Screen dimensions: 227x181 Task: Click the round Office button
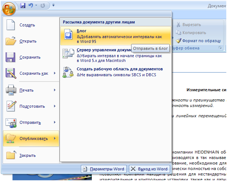pyautogui.click(x=9, y=9)
